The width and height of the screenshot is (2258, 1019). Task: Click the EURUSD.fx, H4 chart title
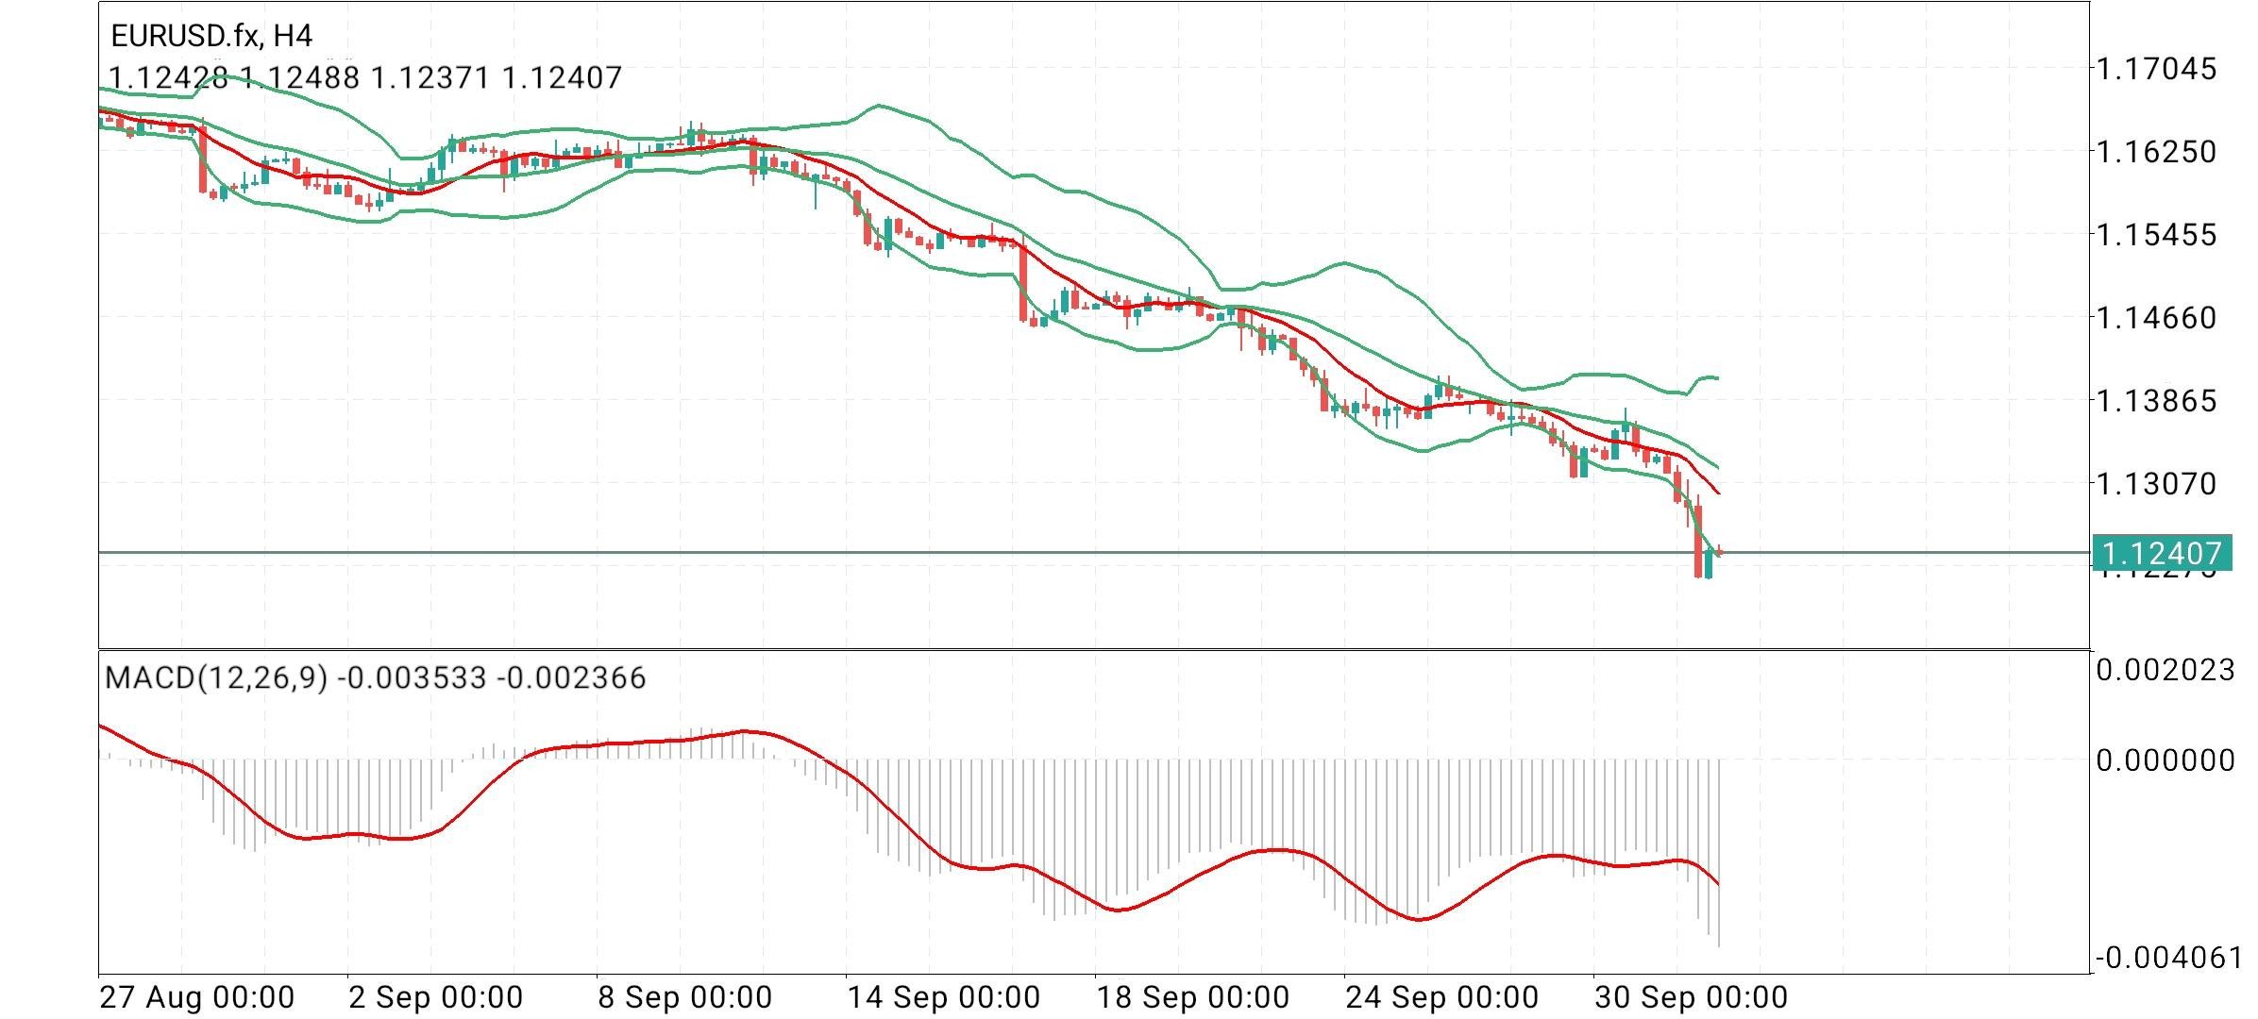point(211,36)
